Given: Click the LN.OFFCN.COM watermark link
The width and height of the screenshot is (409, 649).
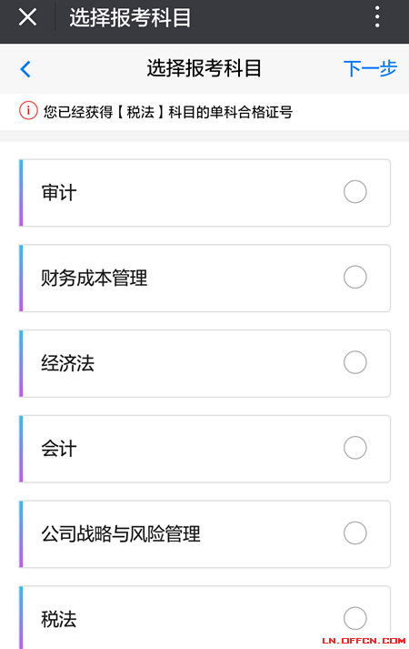Looking at the screenshot, I should click(x=364, y=641).
